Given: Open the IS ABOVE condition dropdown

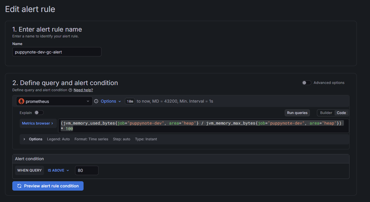Looking at the screenshot, I should tap(58, 170).
